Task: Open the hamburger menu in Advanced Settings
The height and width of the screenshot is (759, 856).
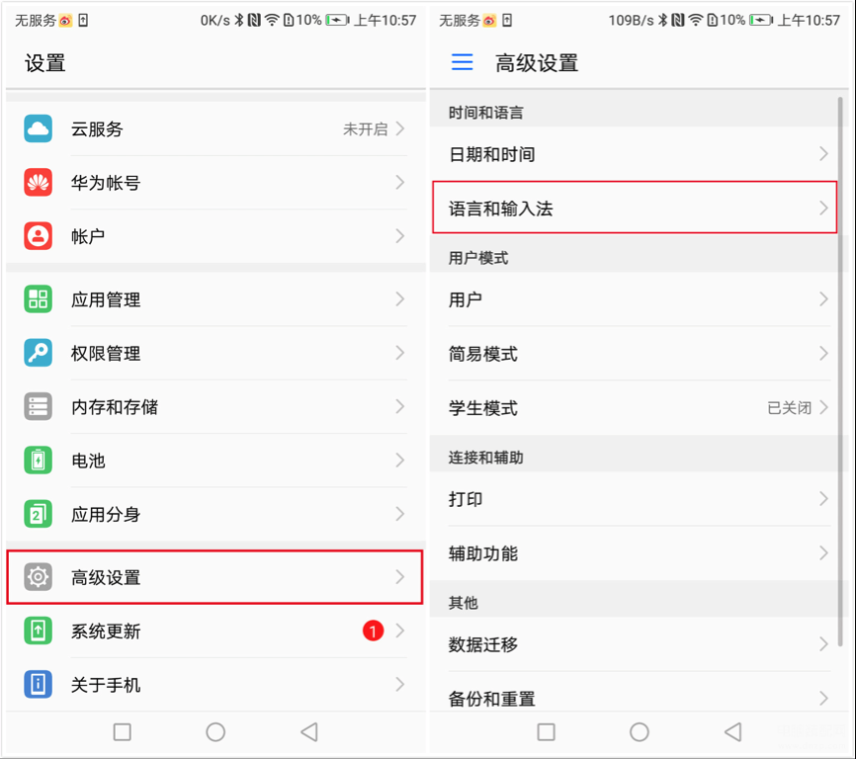Action: (462, 62)
